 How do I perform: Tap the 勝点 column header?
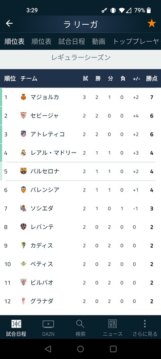152,79
